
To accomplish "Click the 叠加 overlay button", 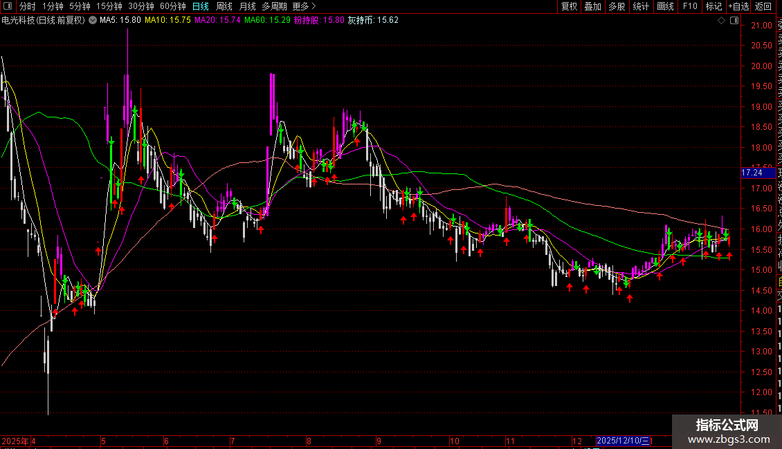I will point(593,6).
